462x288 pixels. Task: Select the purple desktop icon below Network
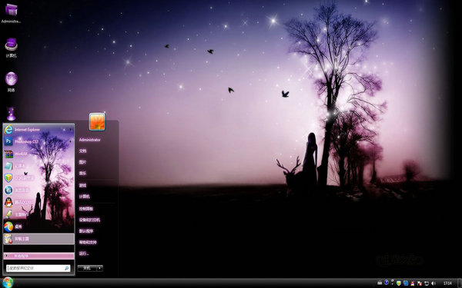coord(11,114)
